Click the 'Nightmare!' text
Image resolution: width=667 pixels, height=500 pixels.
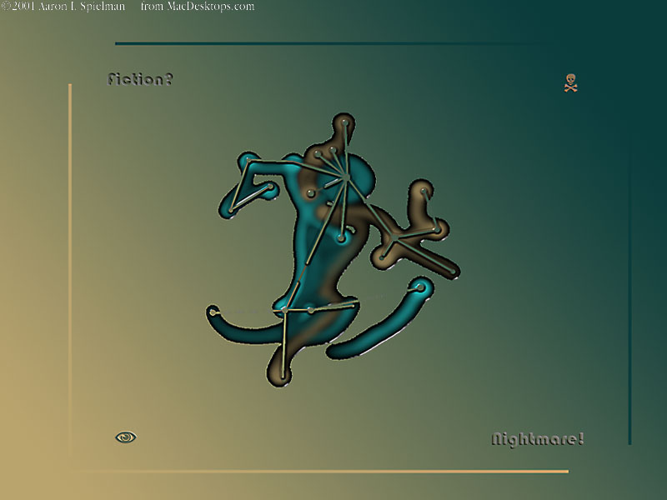[x=537, y=439]
